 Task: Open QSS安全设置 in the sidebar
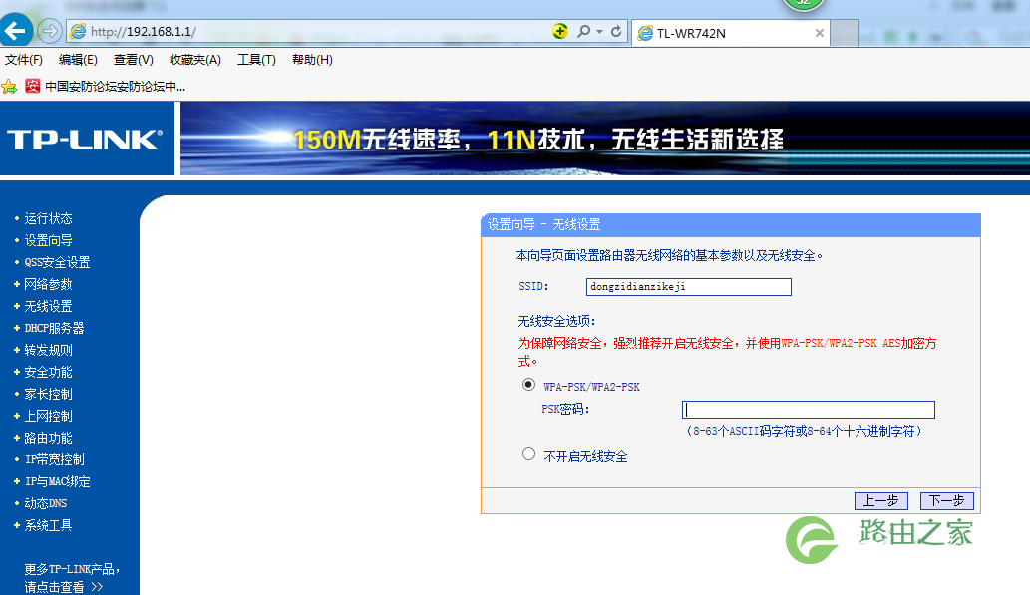[57, 263]
